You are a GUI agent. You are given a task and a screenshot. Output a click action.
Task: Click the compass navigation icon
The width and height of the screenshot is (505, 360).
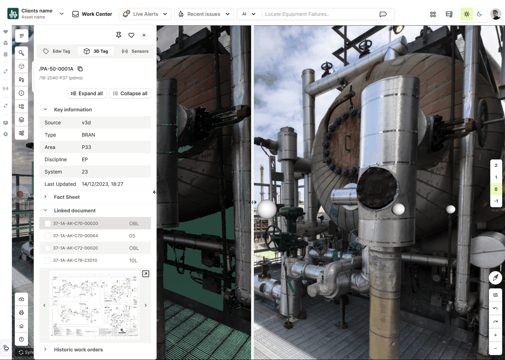point(495,278)
